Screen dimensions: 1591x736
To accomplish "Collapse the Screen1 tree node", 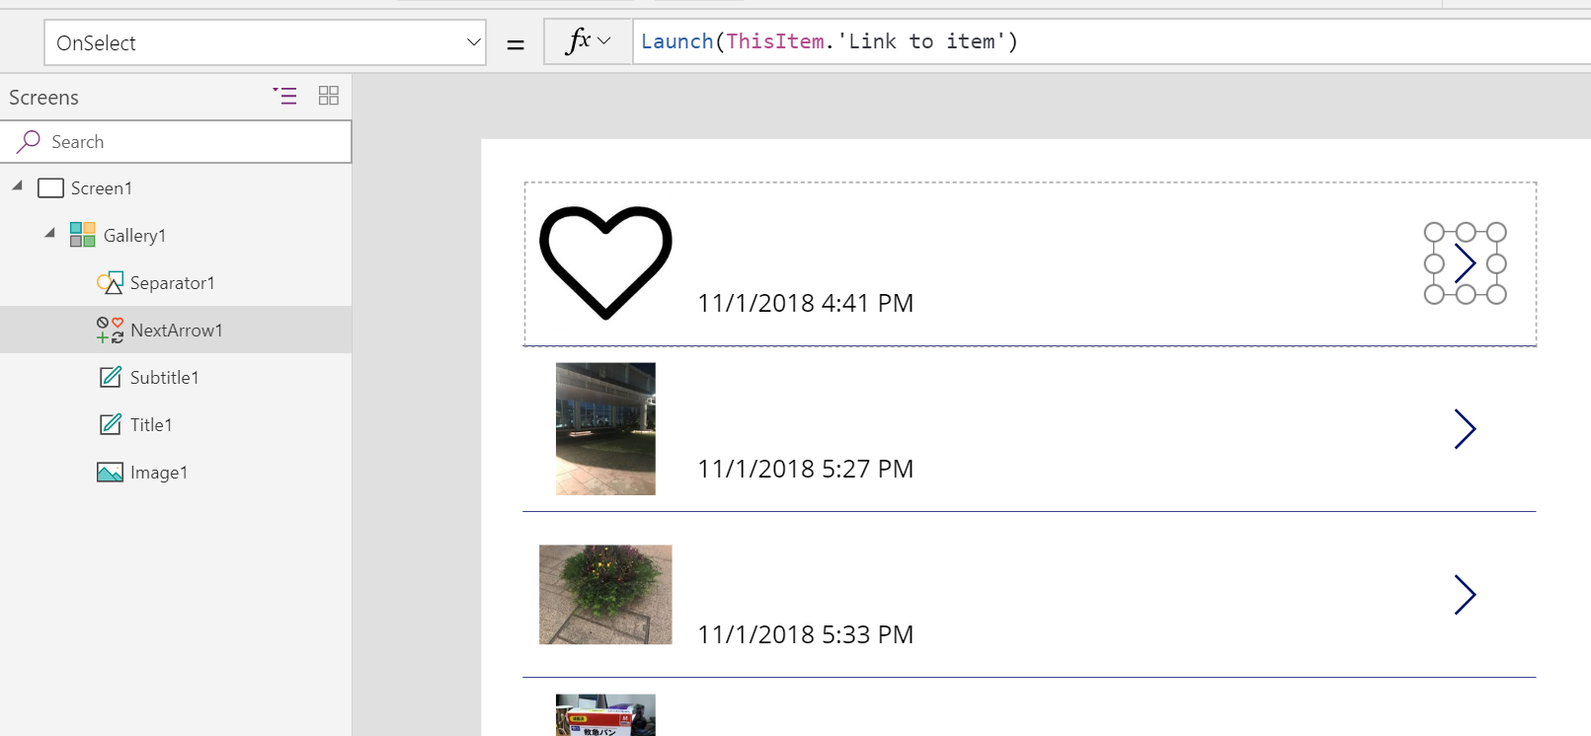I will (17, 185).
